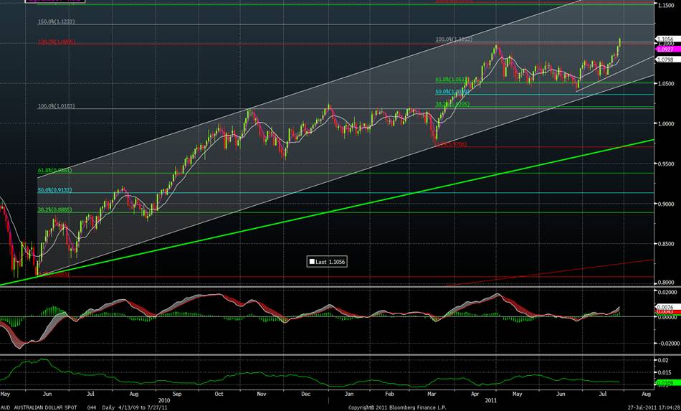Select the Jan marker on time axis
This screenshot has height=411, width=681.
(x=348, y=395)
